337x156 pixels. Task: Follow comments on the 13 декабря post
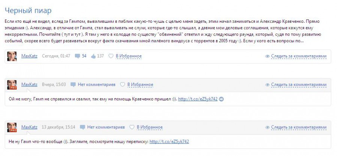(x=298, y=127)
